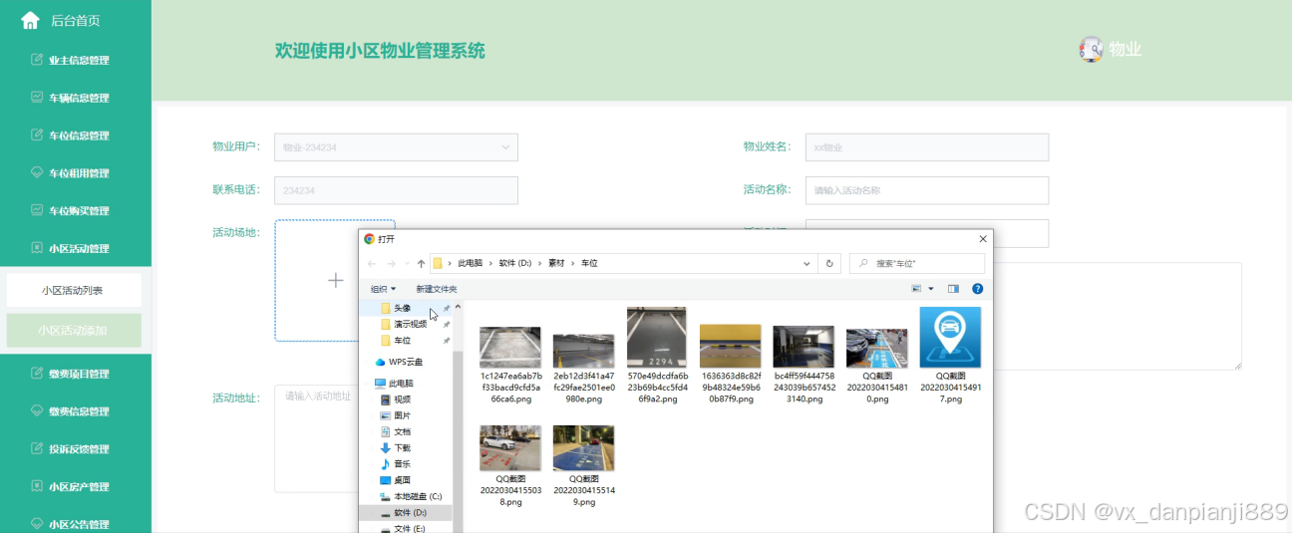Click the icon before 缴费信息管理

pyautogui.click(x=38, y=411)
